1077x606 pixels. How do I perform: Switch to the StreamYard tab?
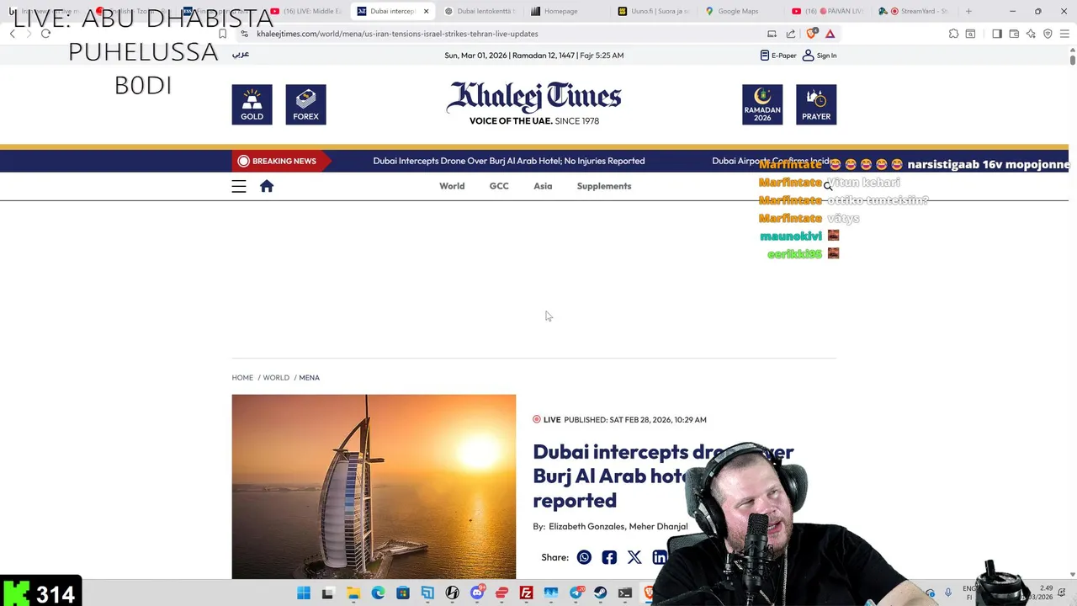915,11
